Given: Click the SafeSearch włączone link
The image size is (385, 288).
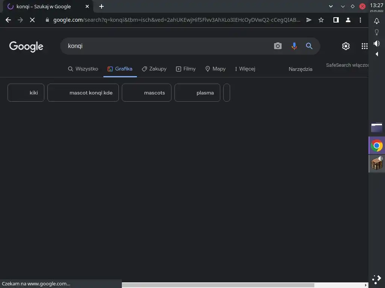Looking at the screenshot, I should [x=347, y=65].
